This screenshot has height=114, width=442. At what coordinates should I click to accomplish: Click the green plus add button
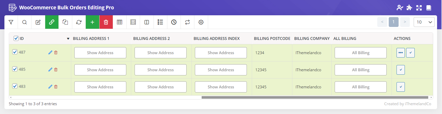click(92, 22)
